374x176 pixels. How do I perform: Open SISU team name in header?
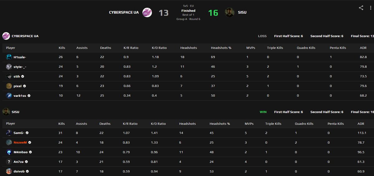243,12
